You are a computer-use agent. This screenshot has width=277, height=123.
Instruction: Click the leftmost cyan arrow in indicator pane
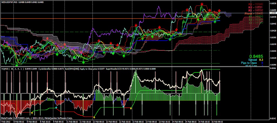click(x=56, y=107)
